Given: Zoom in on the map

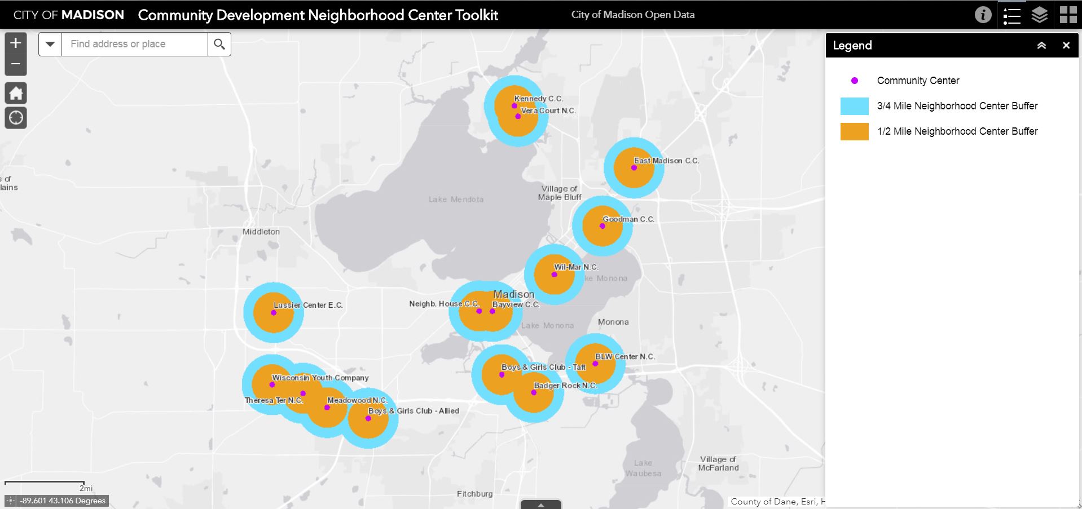Looking at the screenshot, I should [16, 43].
